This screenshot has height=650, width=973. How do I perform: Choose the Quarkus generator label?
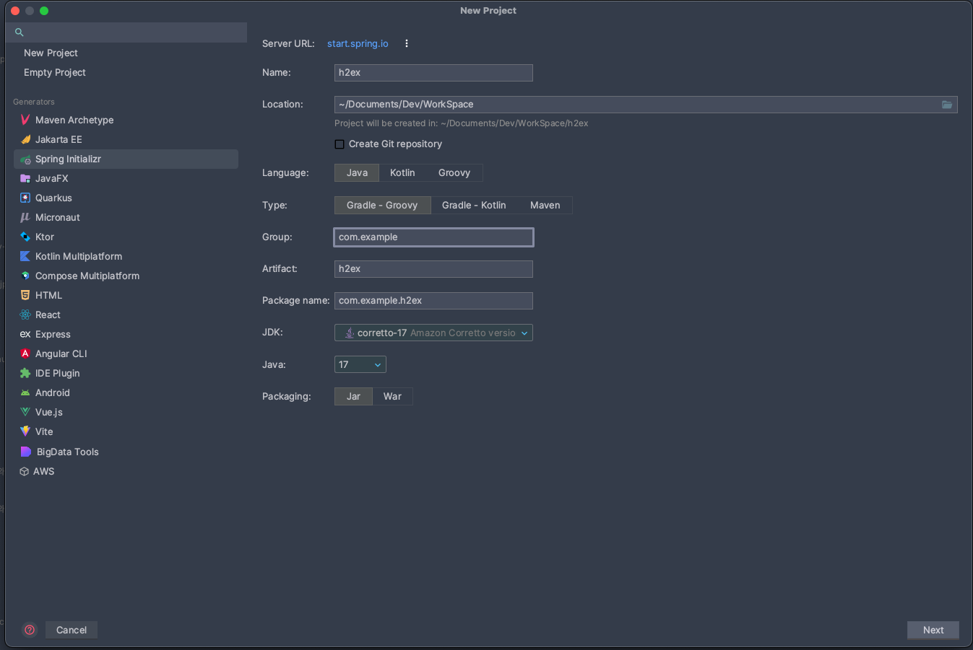click(x=53, y=198)
